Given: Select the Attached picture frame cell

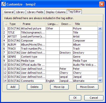Looking at the screenshot, I should [x=33, y=28].
